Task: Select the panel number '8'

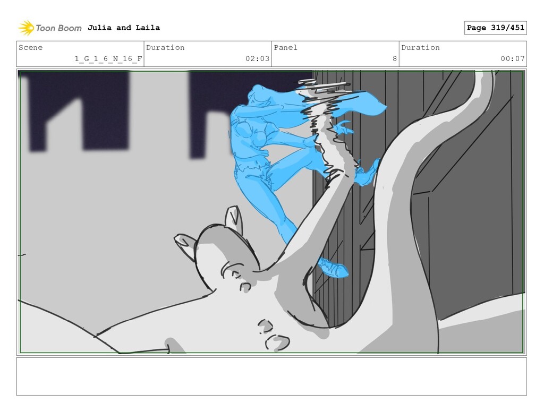Action: (x=395, y=58)
